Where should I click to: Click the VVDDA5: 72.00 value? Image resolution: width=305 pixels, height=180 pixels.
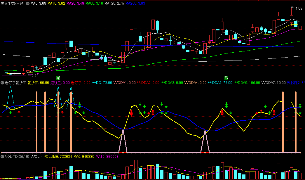pyautogui.click(x=220, y=83)
